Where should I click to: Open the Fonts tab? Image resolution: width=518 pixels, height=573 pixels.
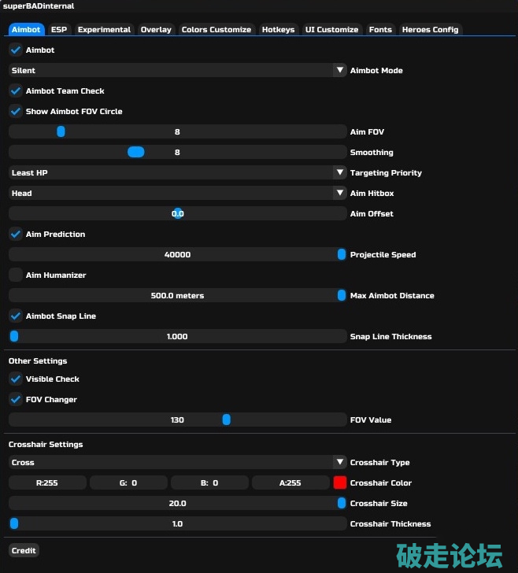[380, 30]
